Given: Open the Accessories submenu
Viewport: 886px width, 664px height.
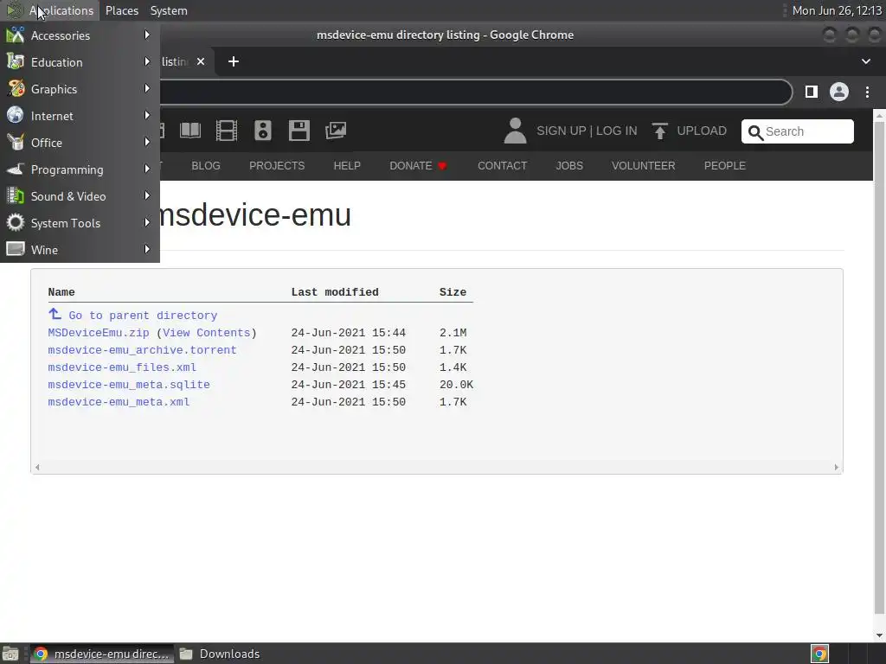Looking at the screenshot, I should coord(80,35).
